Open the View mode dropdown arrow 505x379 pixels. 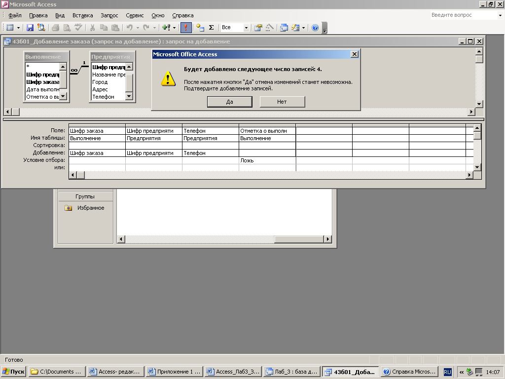coord(18,28)
